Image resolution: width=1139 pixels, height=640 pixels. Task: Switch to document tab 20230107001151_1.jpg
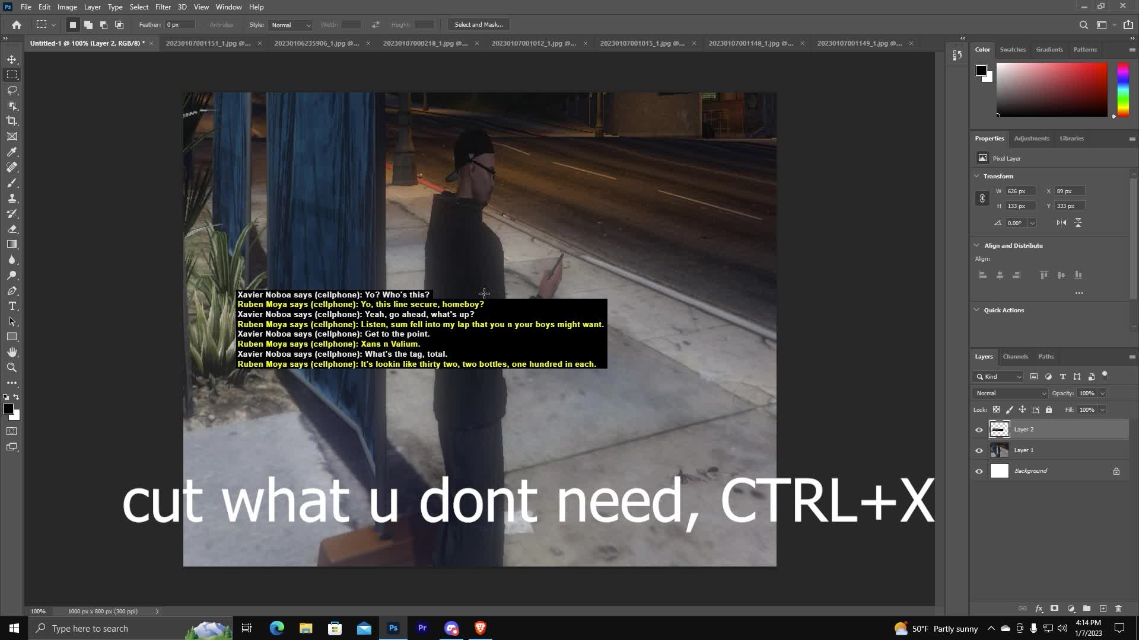coord(208,43)
